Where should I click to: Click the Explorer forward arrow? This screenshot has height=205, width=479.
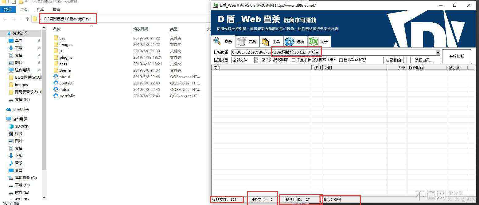click(x=14, y=19)
